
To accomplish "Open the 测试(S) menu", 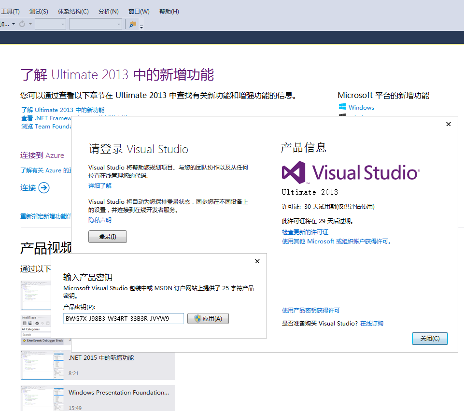I will [x=39, y=12].
